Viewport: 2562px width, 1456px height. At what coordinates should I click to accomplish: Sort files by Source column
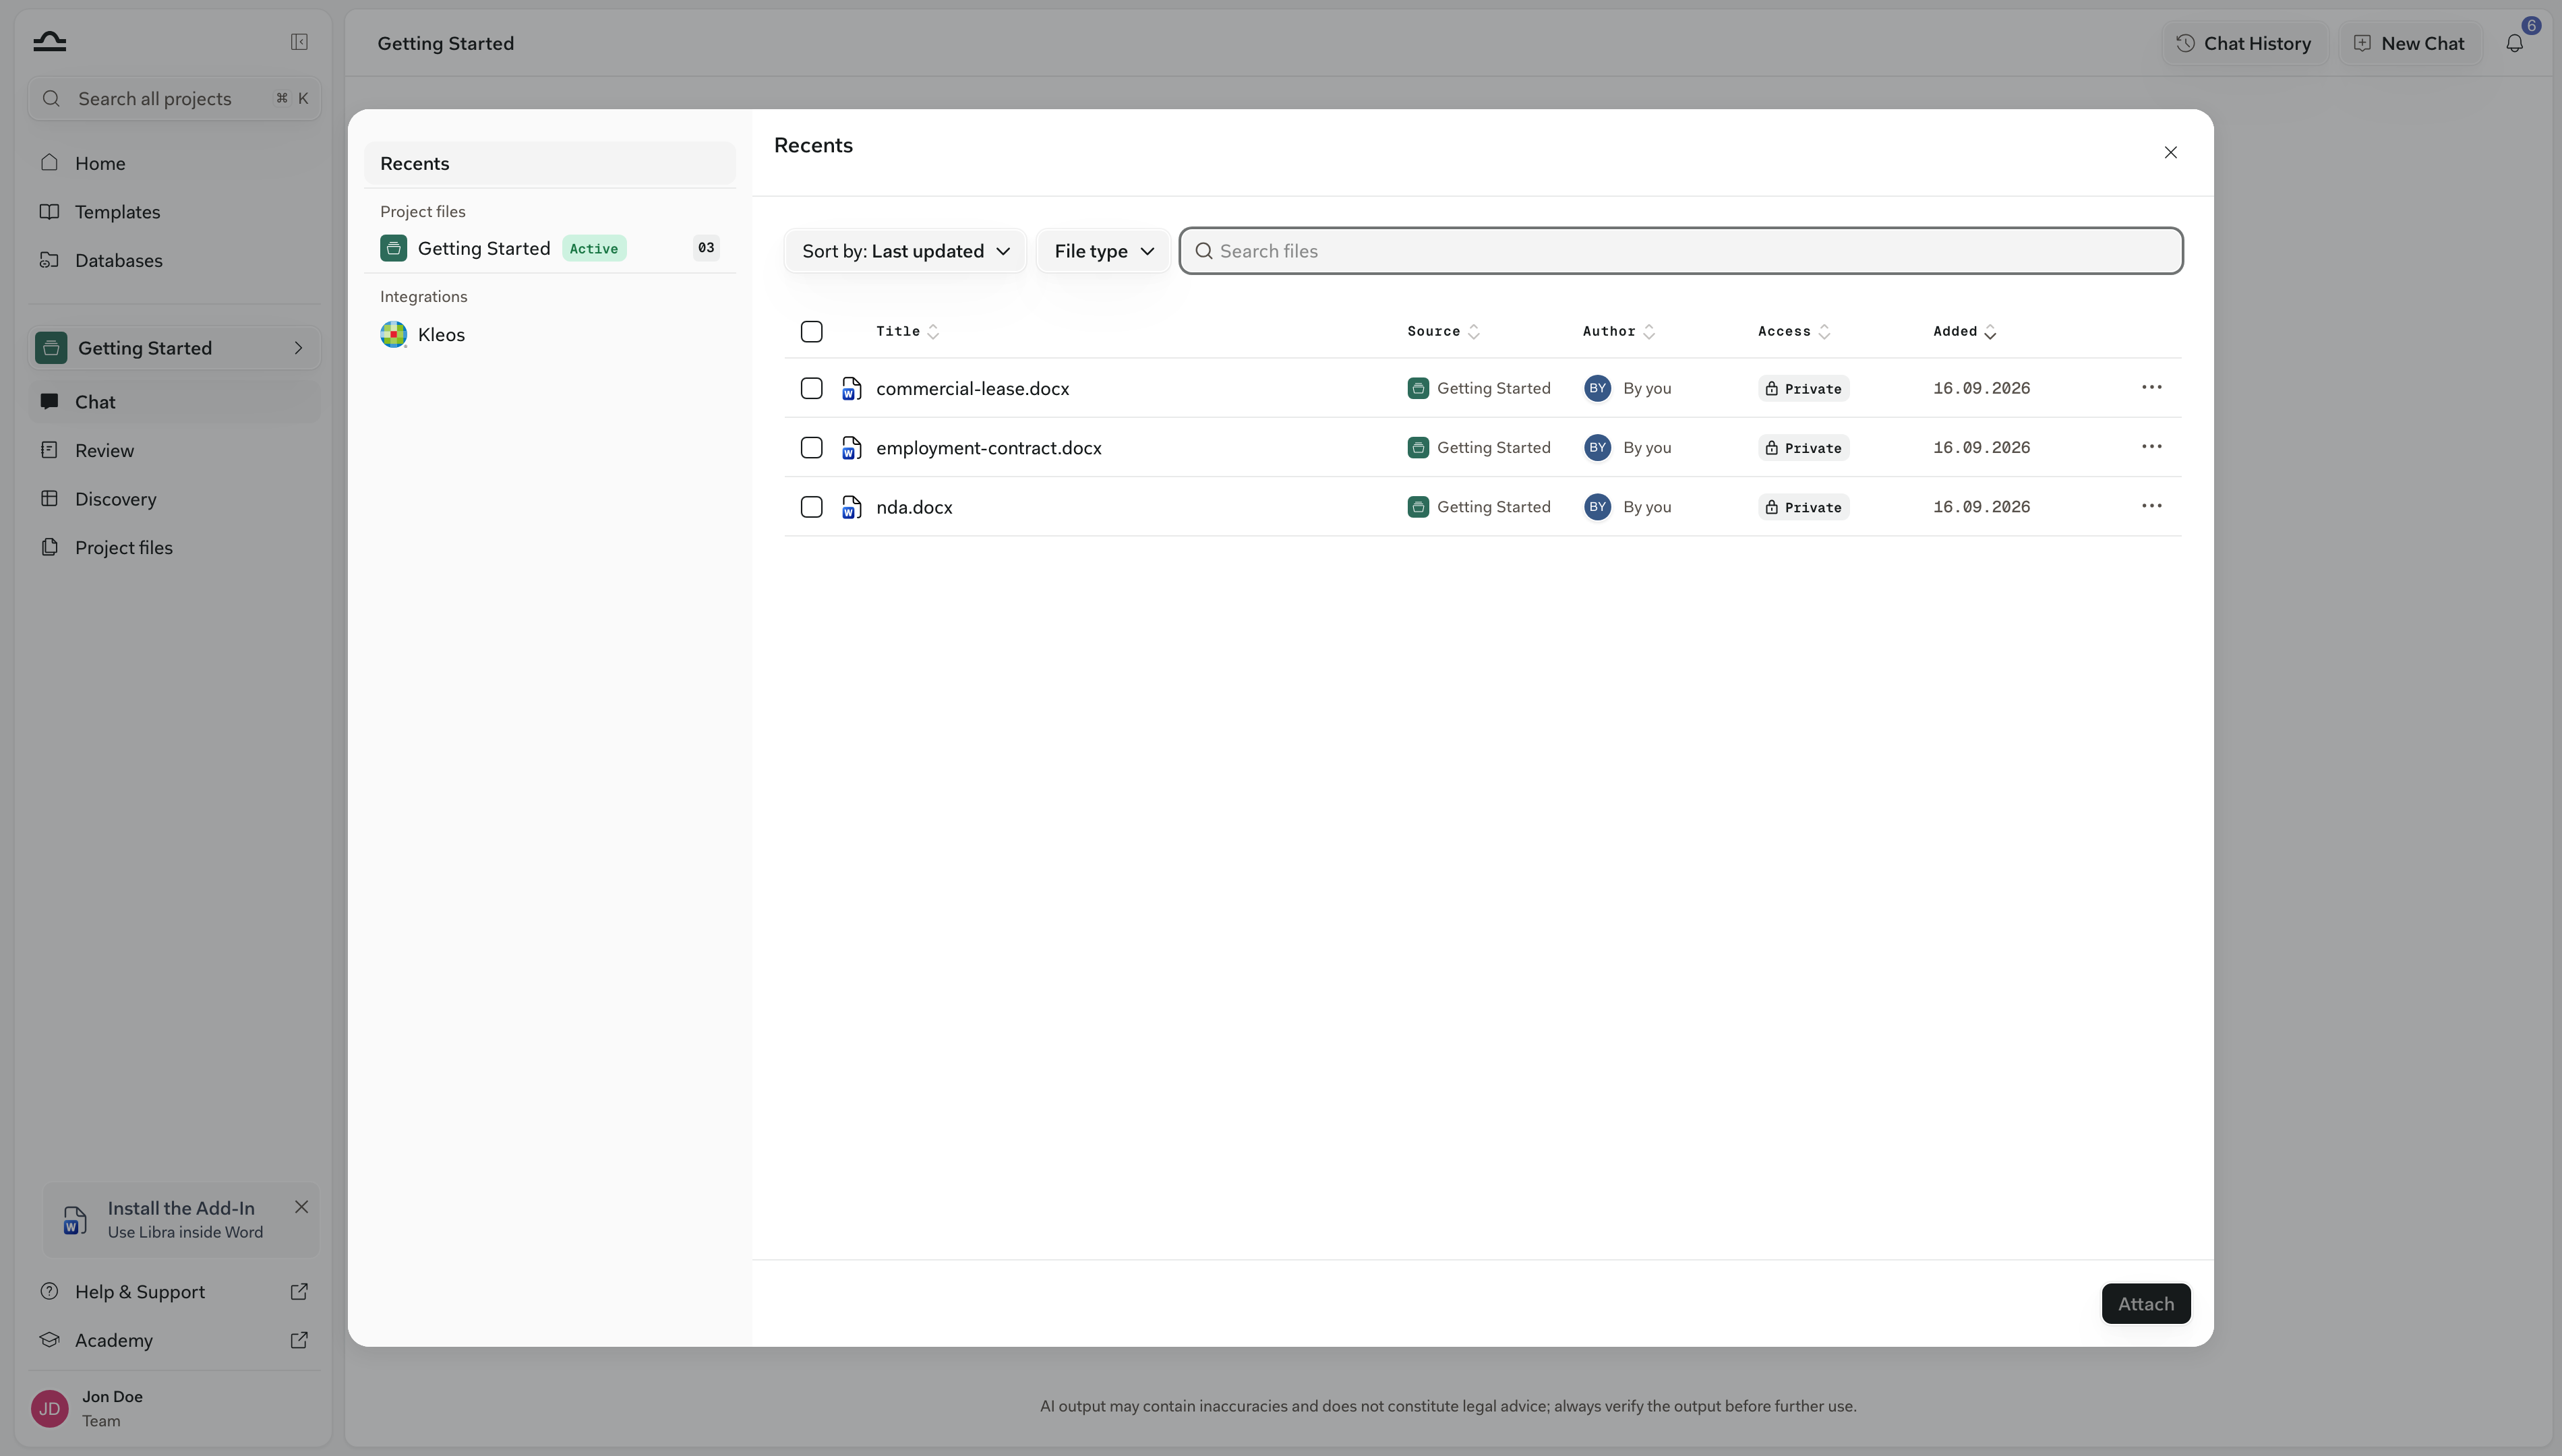(1443, 331)
